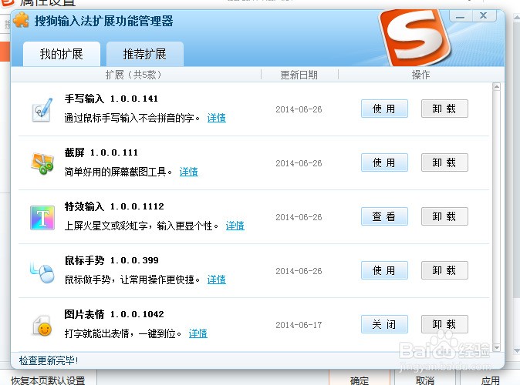The width and height of the screenshot is (520, 385).
Task: Click the special effects input T icon
Action: pos(42,218)
